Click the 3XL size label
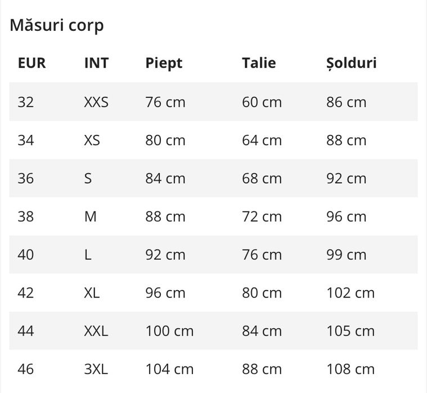Image resolution: width=427 pixels, height=393 pixels. click(x=96, y=369)
